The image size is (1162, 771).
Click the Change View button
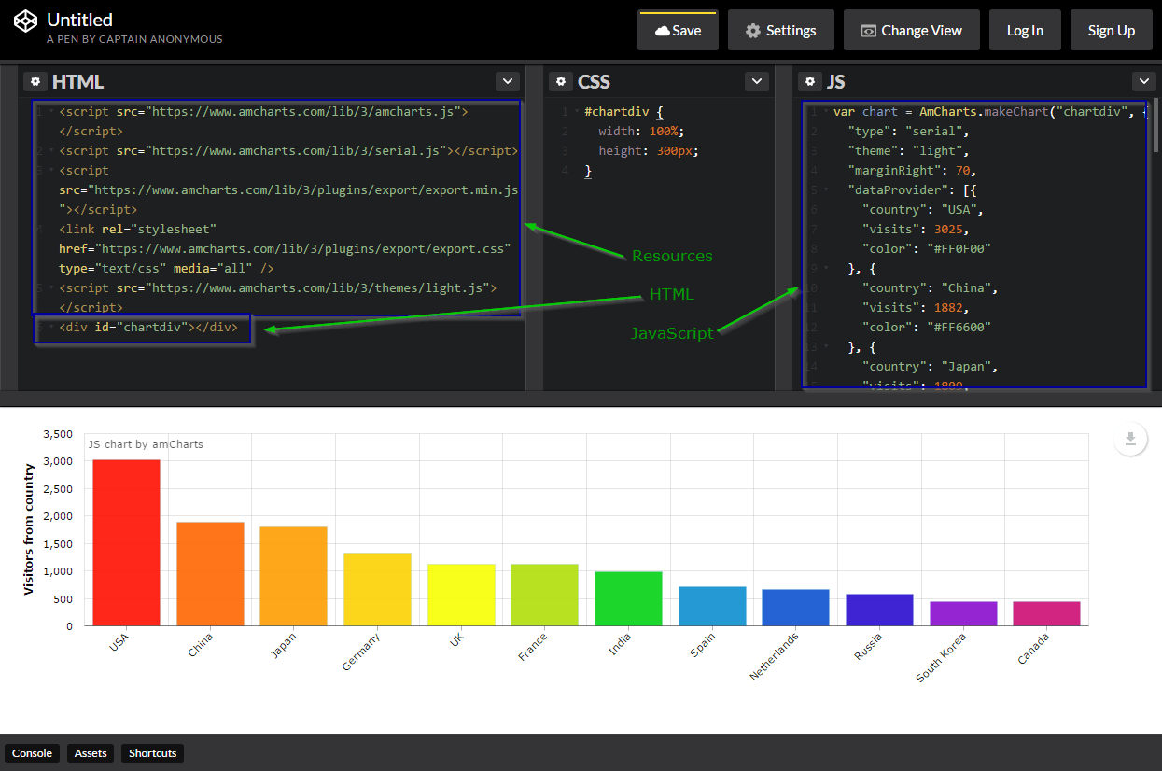pos(911,31)
